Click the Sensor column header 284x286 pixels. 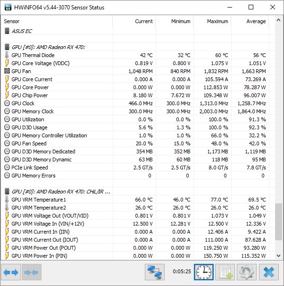tap(57, 21)
